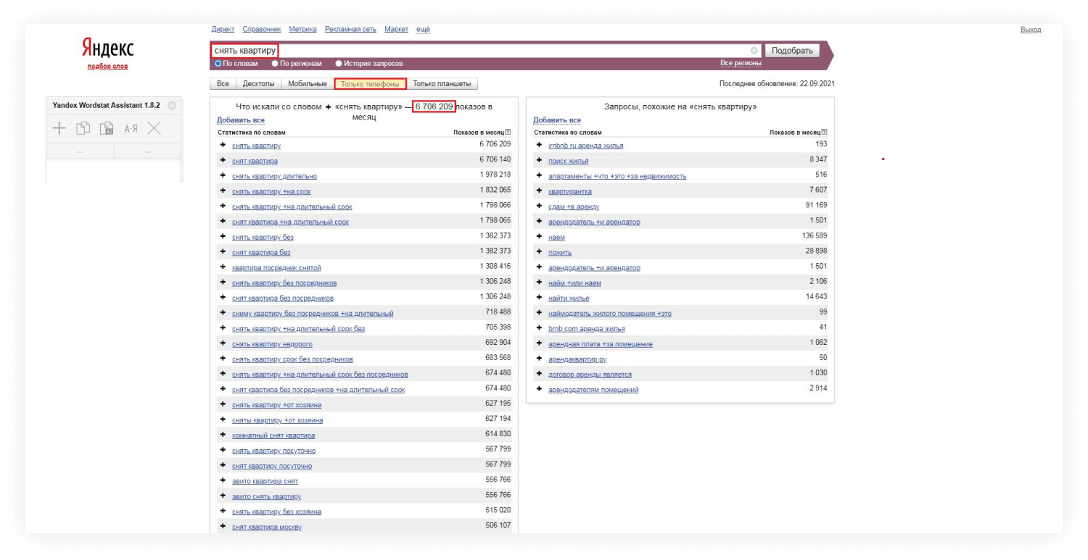Open query 'brnb com аренда жилья'
Viewport: 1088px width, 560px height.
(x=586, y=329)
